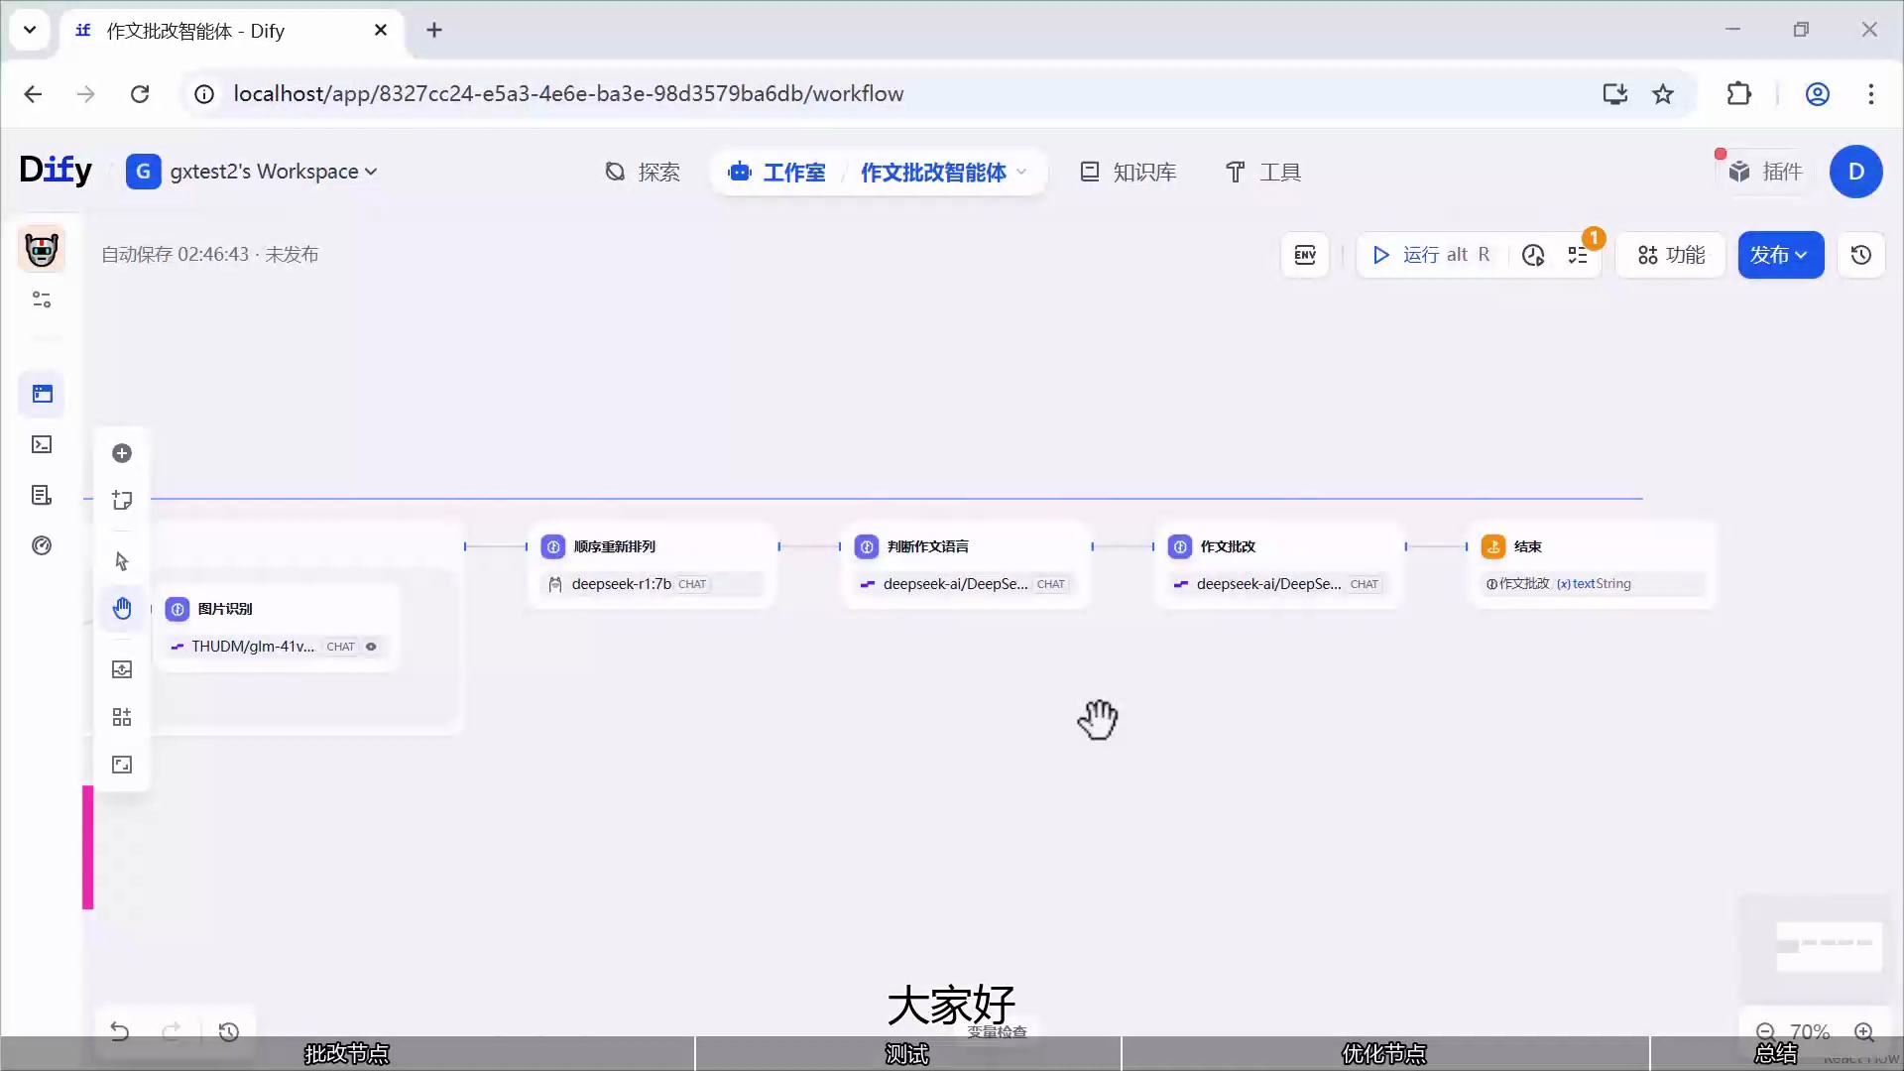Toggle maximize canvas icon
The image size is (1904, 1071).
122,765
